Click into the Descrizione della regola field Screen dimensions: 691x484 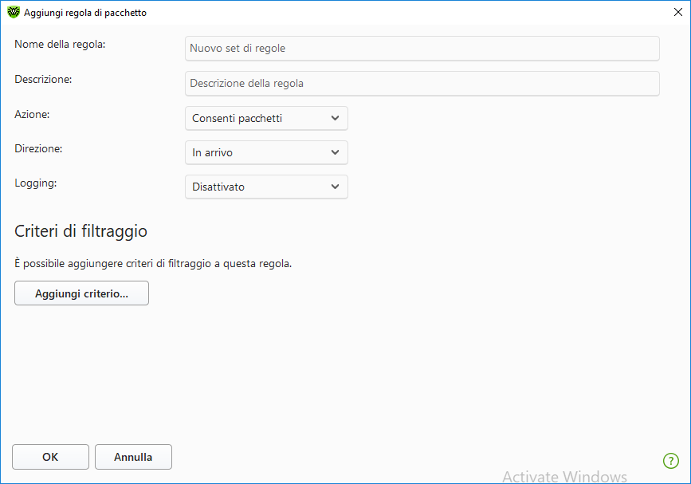[422, 84]
